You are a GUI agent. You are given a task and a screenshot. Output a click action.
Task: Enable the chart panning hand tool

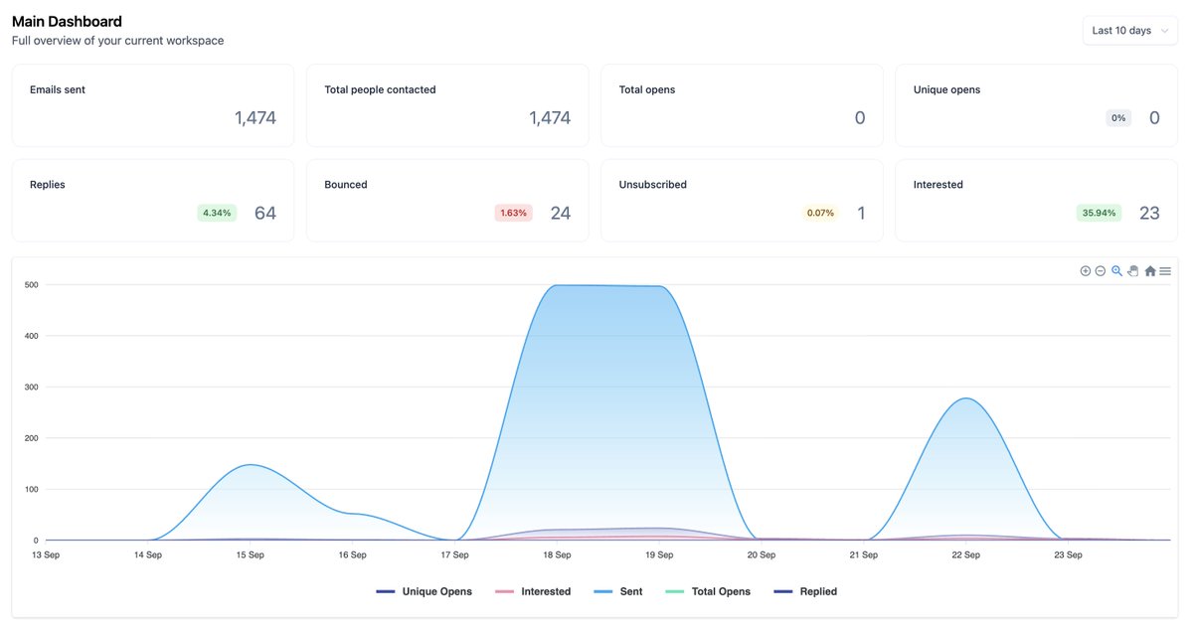[x=1132, y=271]
